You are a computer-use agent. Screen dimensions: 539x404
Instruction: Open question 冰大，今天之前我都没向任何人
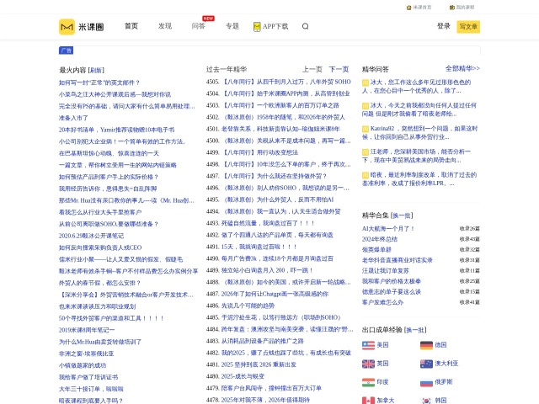tap(419, 109)
